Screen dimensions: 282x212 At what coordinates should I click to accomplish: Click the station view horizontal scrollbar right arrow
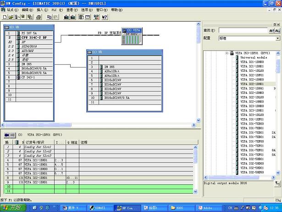194,125
